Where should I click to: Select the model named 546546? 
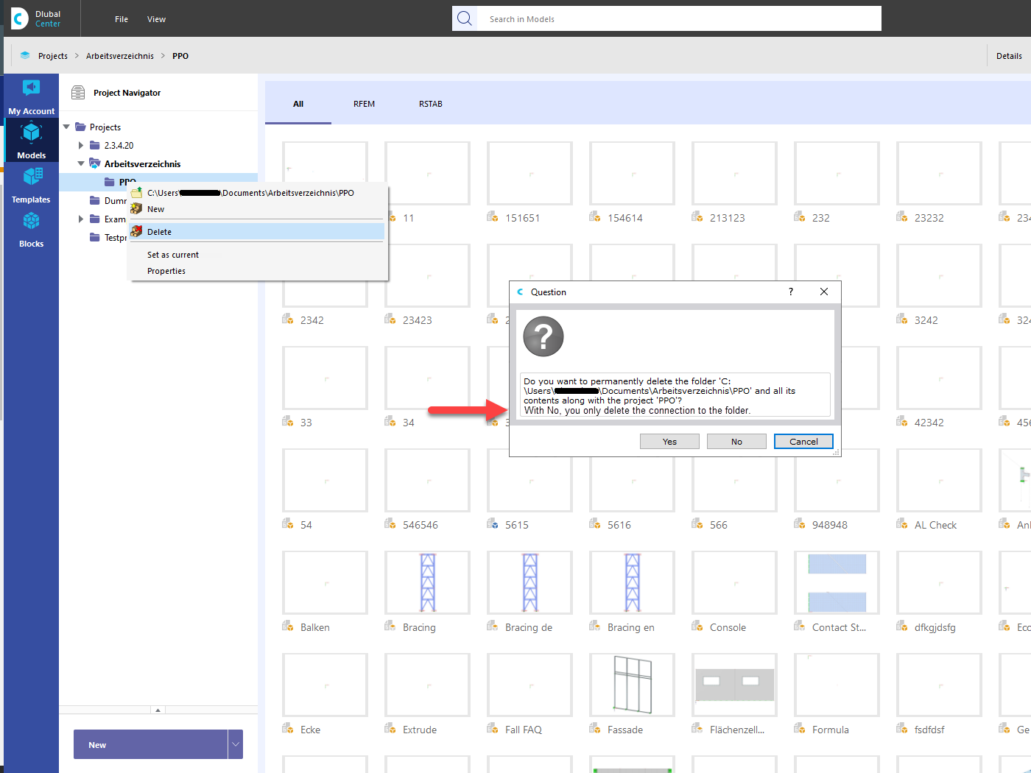pyautogui.click(x=421, y=525)
